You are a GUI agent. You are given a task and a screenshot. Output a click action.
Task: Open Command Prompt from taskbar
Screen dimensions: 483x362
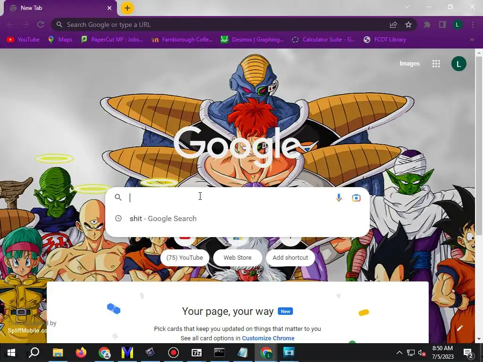point(219,353)
